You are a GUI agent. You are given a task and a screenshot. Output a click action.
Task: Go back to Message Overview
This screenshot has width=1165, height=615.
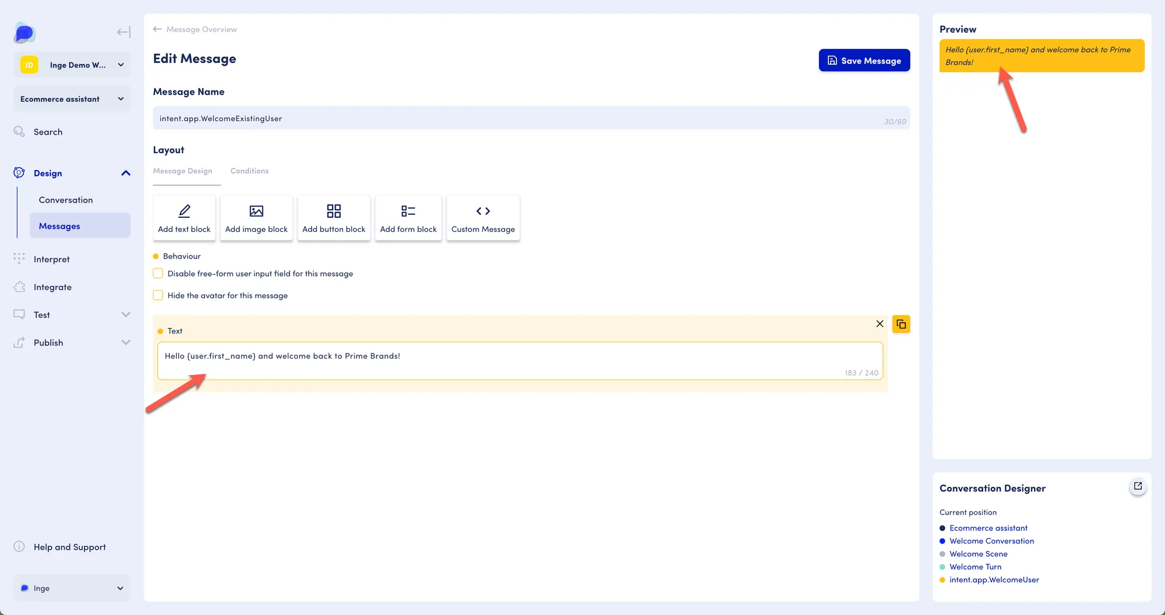[202, 29]
